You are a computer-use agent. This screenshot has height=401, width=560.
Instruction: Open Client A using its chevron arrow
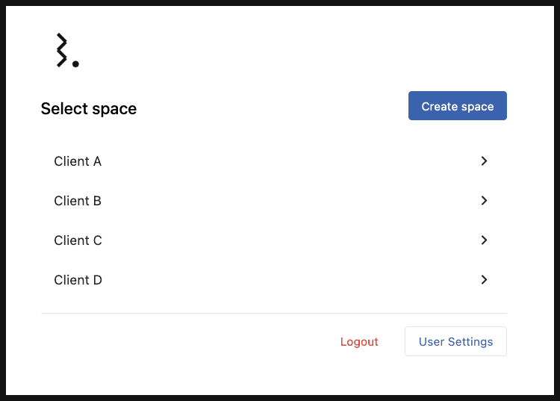484,161
